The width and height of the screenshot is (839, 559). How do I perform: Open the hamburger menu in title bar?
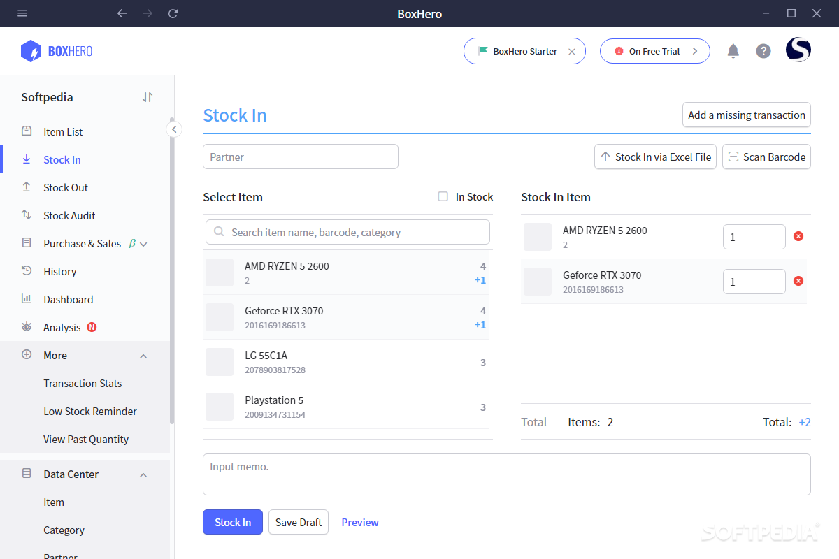coord(22,13)
